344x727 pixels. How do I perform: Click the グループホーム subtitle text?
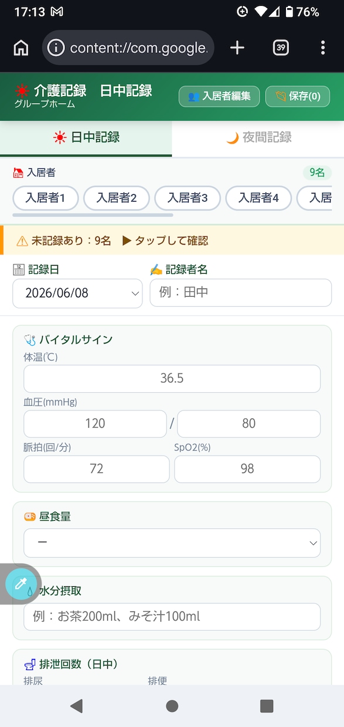pos(45,104)
